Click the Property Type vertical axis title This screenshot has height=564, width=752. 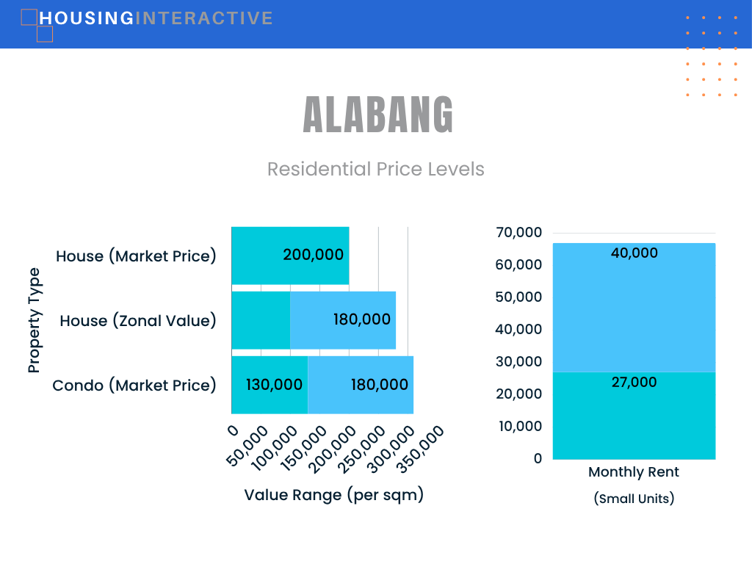[x=34, y=320]
